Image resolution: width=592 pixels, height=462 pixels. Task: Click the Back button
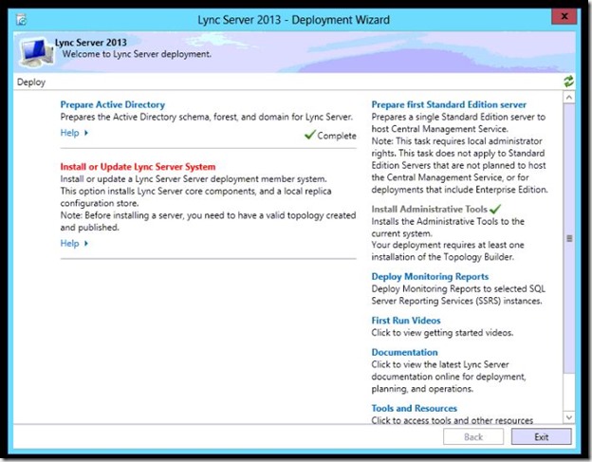[x=473, y=437]
